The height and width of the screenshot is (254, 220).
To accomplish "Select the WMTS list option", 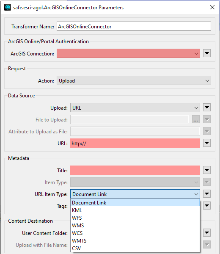I will pos(135,241).
